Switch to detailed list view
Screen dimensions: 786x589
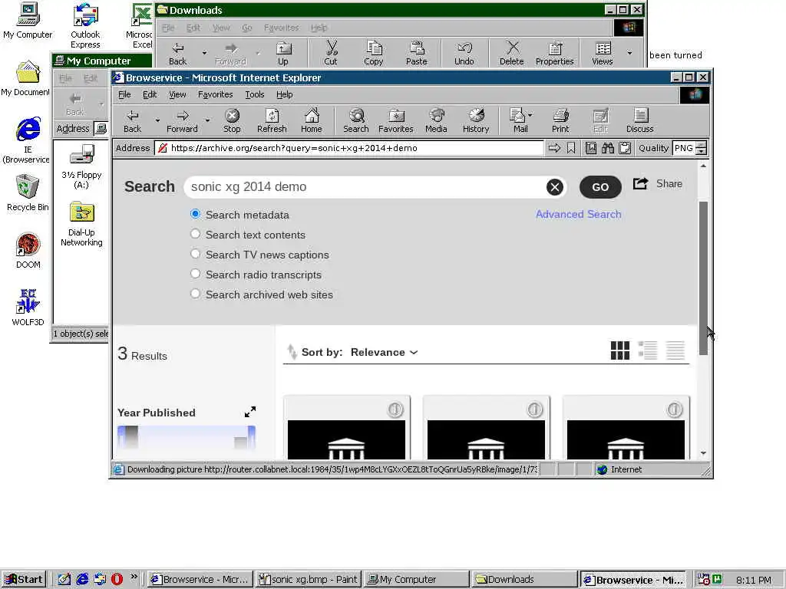pos(648,350)
